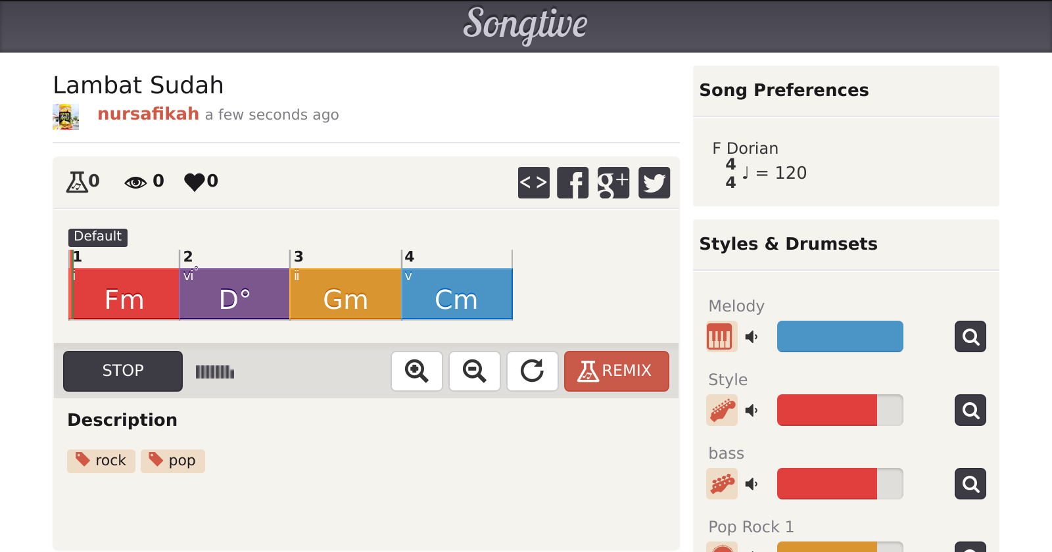This screenshot has height=552, width=1052.
Task: Open the Style instrument search
Action: [x=970, y=411]
